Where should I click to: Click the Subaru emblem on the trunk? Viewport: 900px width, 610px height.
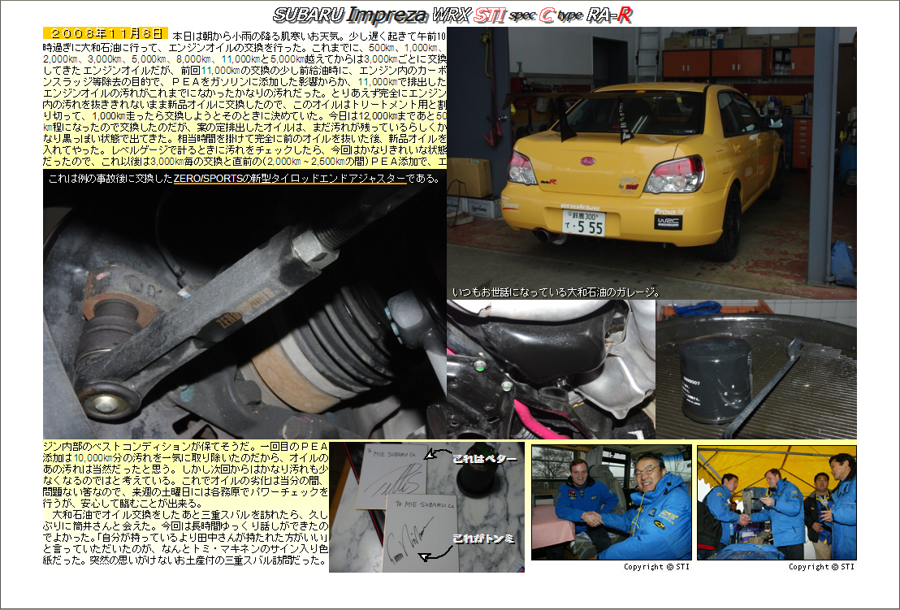point(586,161)
